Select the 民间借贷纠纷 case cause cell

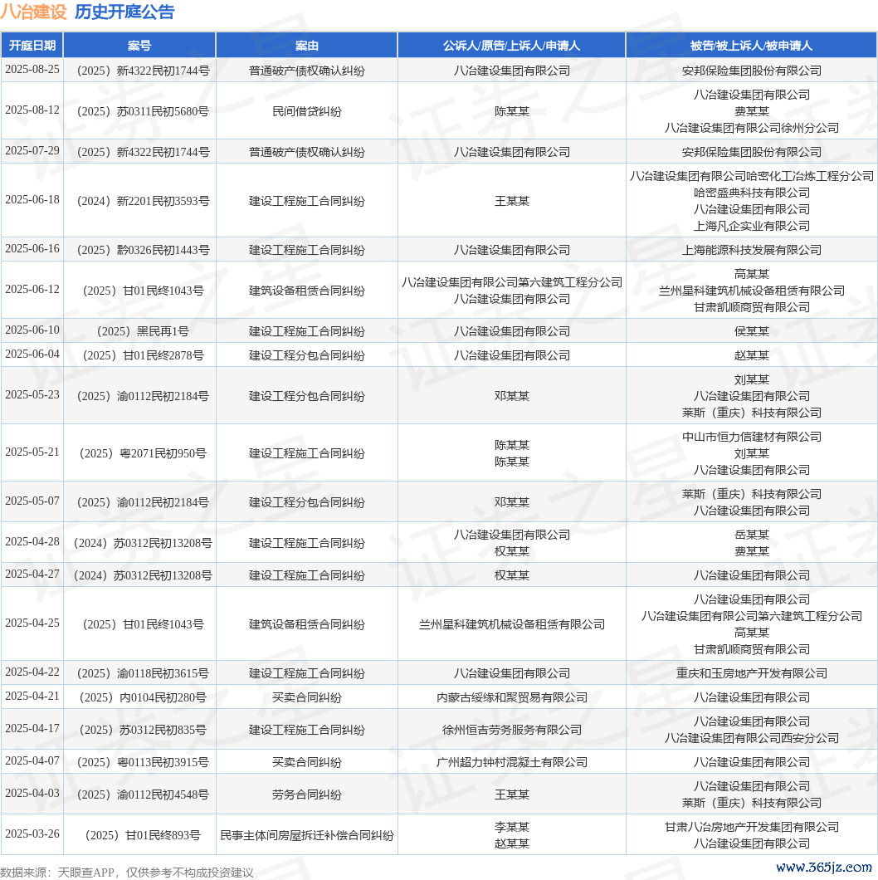pos(306,111)
